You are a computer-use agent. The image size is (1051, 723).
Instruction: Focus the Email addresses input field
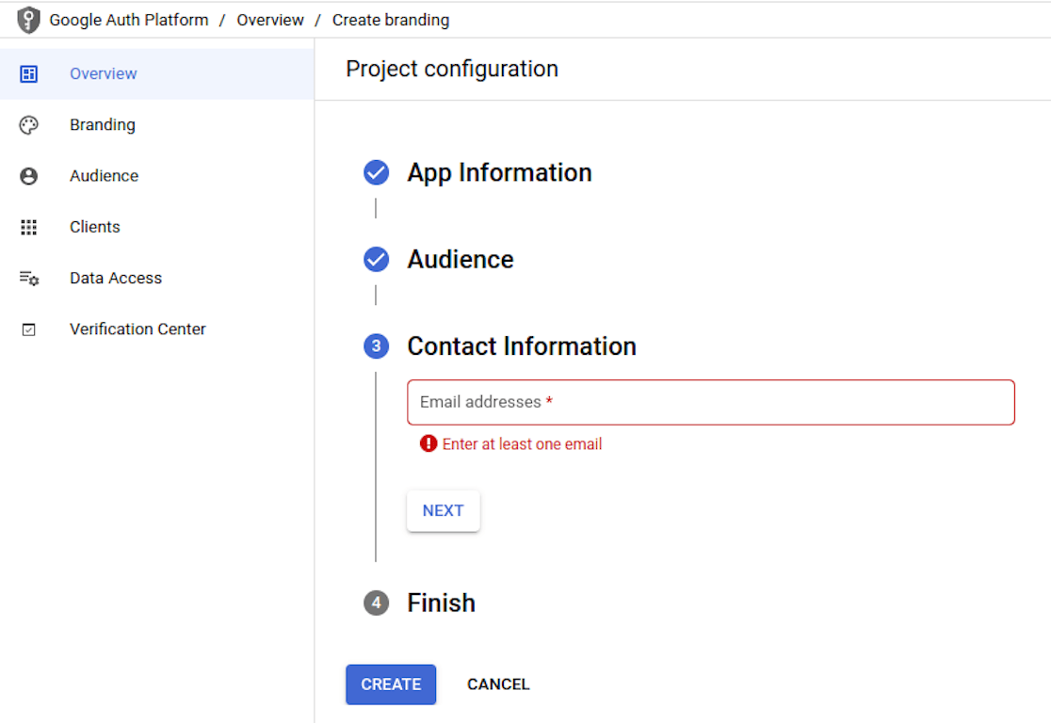pyautogui.click(x=711, y=403)
